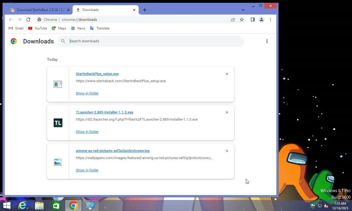Open the Downloads page more actions menu
352x211 pixels.
pos(267,41)
